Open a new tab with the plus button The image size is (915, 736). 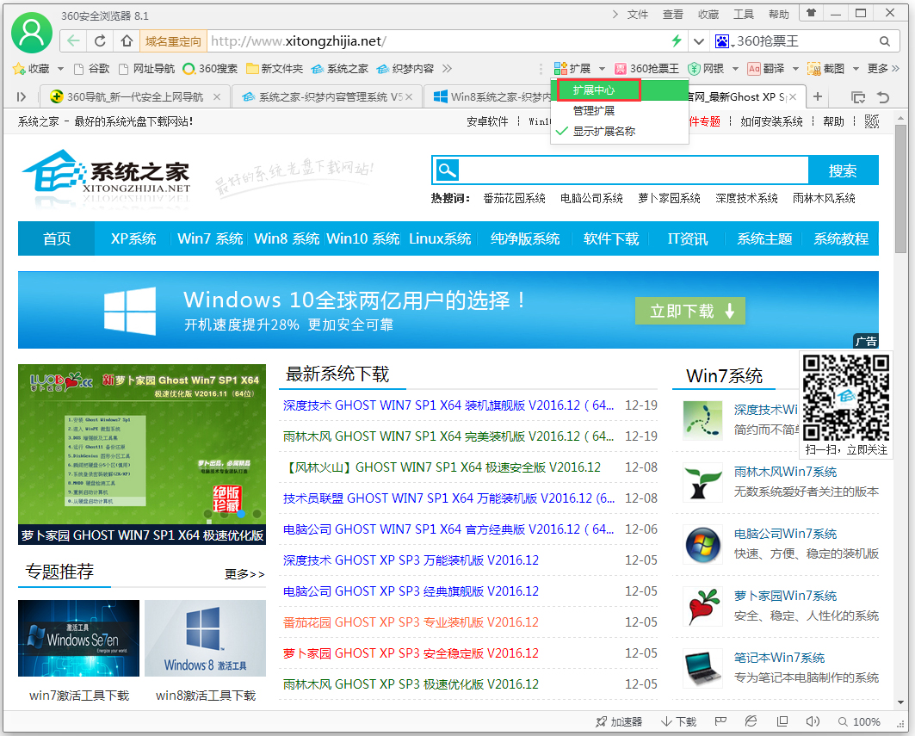[x=818, y=96]
